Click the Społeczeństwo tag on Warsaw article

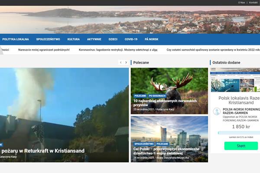point(143,144)
